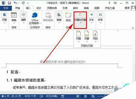Switch to the 审阅 (Review) tab
This screenshot has height=99, width=136.
coord(86,8)
